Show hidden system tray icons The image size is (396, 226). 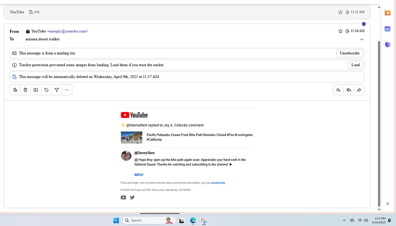[344, 220]
